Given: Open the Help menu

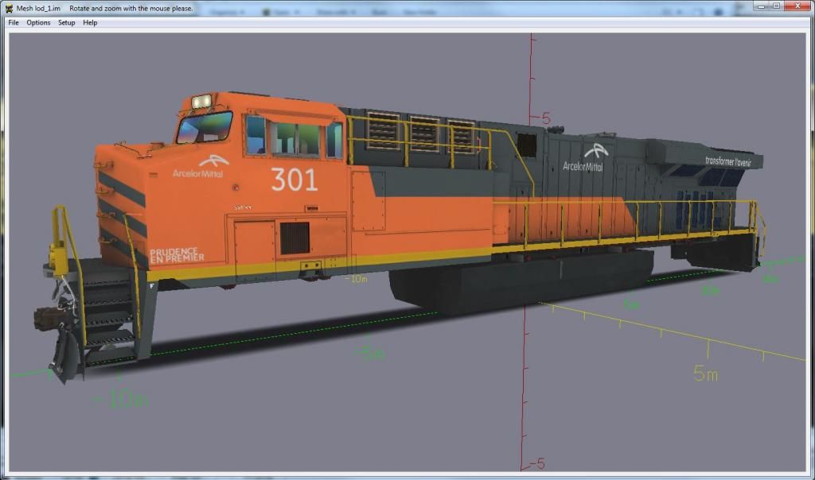Looking at the screenshot, I should 90,23.
